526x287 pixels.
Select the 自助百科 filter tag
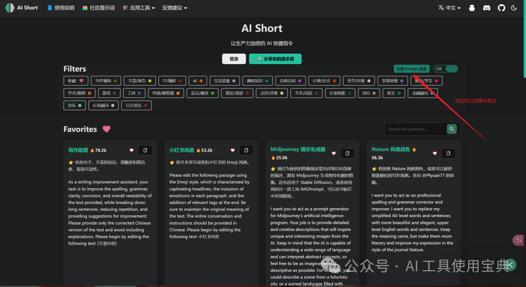coord(290,81)
